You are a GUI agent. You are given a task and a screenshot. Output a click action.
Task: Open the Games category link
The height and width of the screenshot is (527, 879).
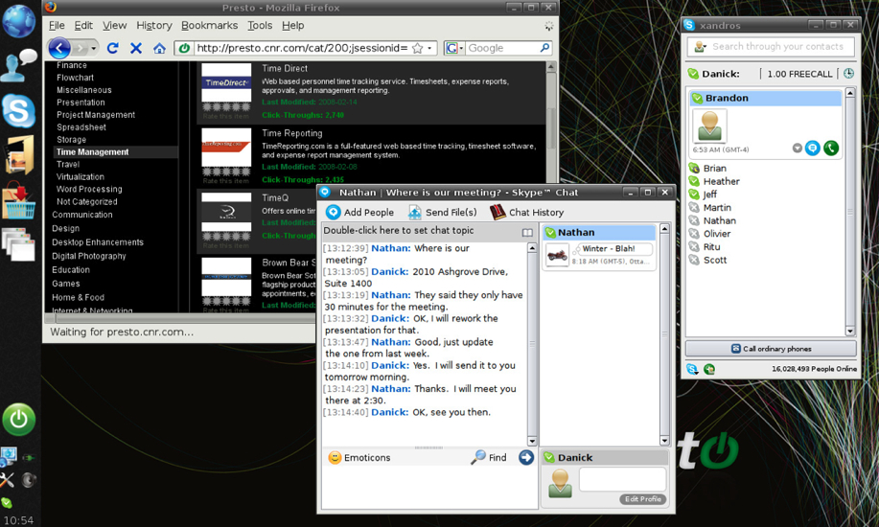[65, 284]
